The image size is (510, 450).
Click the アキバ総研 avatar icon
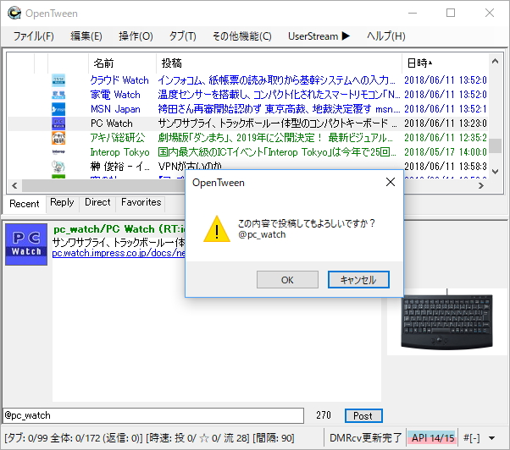point(58,138)
